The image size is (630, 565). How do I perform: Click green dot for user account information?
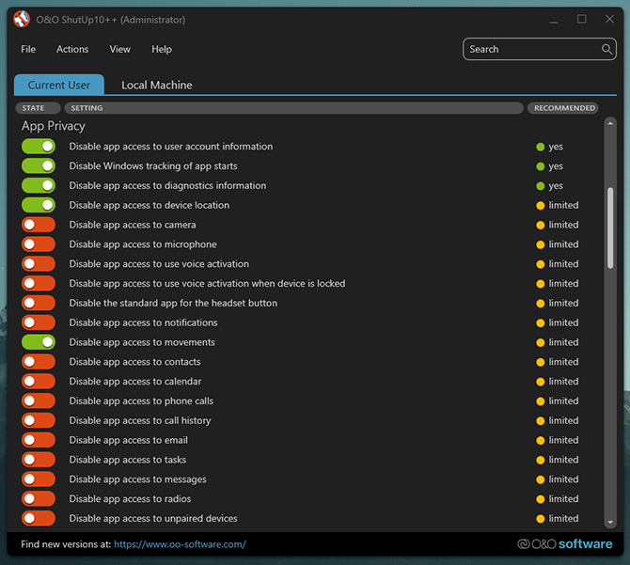[x=540, y=147]
